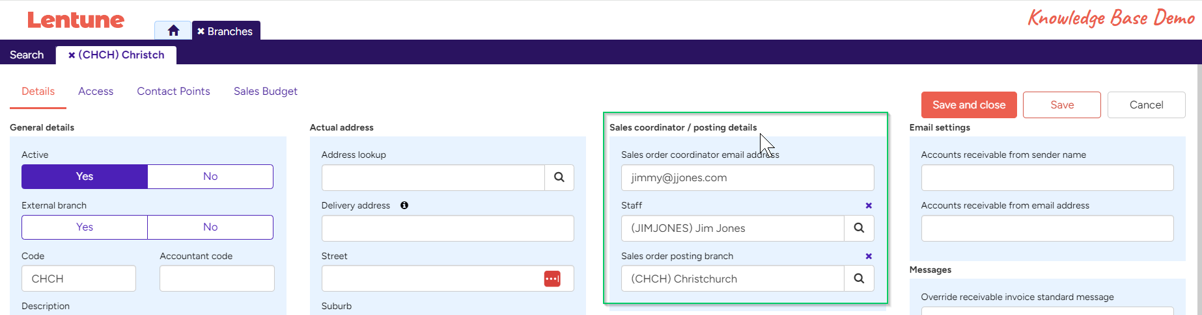Click the Save button
This screenshot has width=1202, height=315.
1062,105
